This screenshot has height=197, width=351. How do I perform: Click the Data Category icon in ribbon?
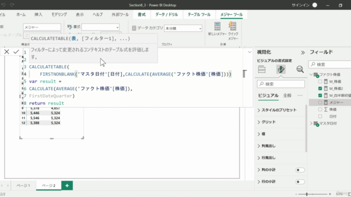pos(134,28)
